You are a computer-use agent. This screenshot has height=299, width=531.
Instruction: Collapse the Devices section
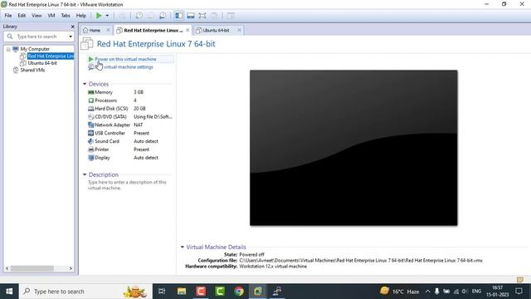click(85, 84)
